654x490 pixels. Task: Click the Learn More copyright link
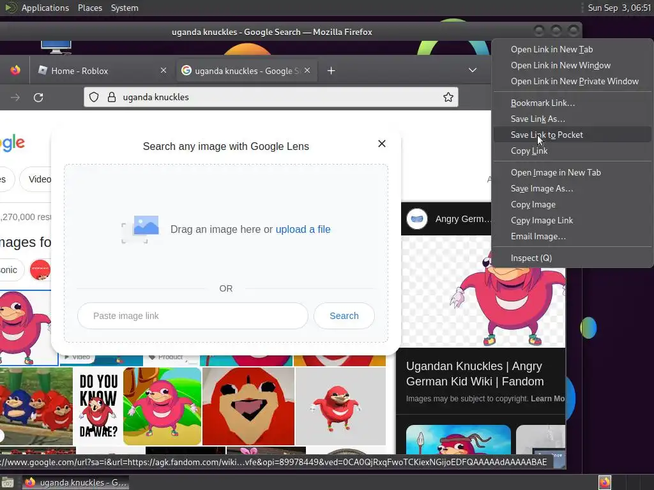point(547,399)
